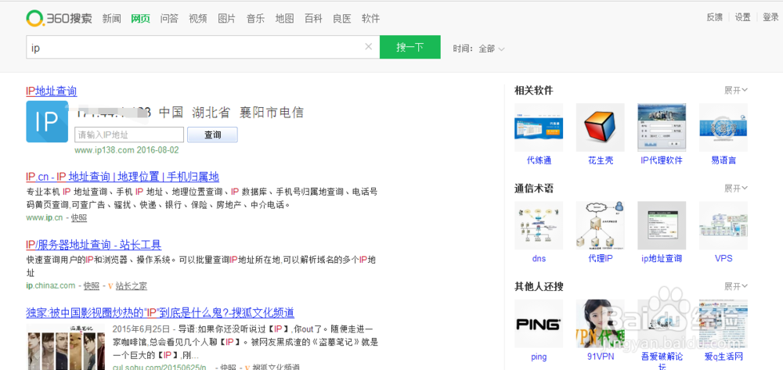Open 快照 for www.ip.cn result
This screenshot has height=370, width=783.
pyautogui.click(x=79, y=218)
